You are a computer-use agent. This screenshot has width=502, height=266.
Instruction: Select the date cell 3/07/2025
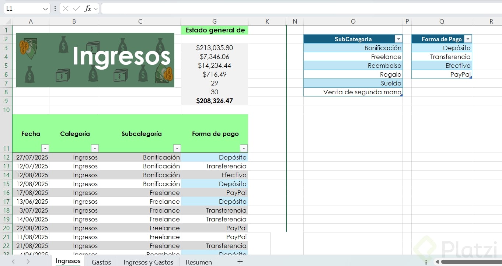(x=31, y=210)
